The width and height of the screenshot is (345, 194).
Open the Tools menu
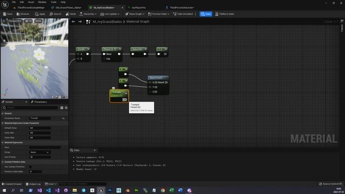click(x=53, y=2)
